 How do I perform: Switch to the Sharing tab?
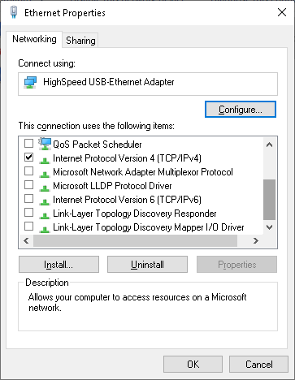pos(80,41)
